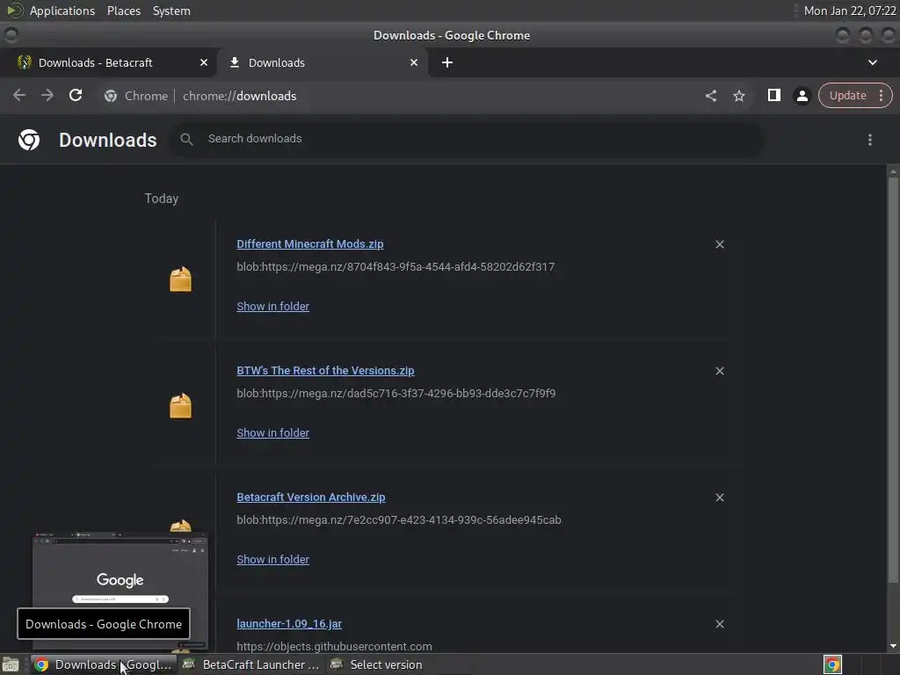Go forward using the browser forward arrow
The height and width of the screenshot is (675, 900).
(47, 95)
